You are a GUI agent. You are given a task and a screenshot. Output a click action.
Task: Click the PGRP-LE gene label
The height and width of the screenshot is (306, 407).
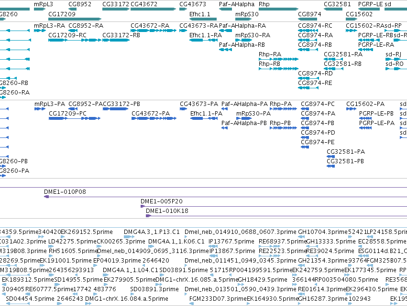tap(370, 4)
